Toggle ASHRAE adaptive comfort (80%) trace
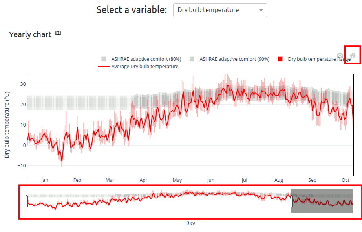362x232 pixels. click(x=146, y=59)
